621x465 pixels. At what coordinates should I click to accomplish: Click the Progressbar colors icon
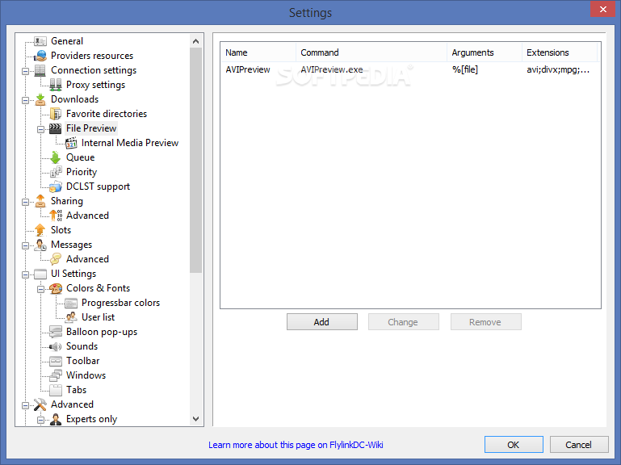coord(71,303)
